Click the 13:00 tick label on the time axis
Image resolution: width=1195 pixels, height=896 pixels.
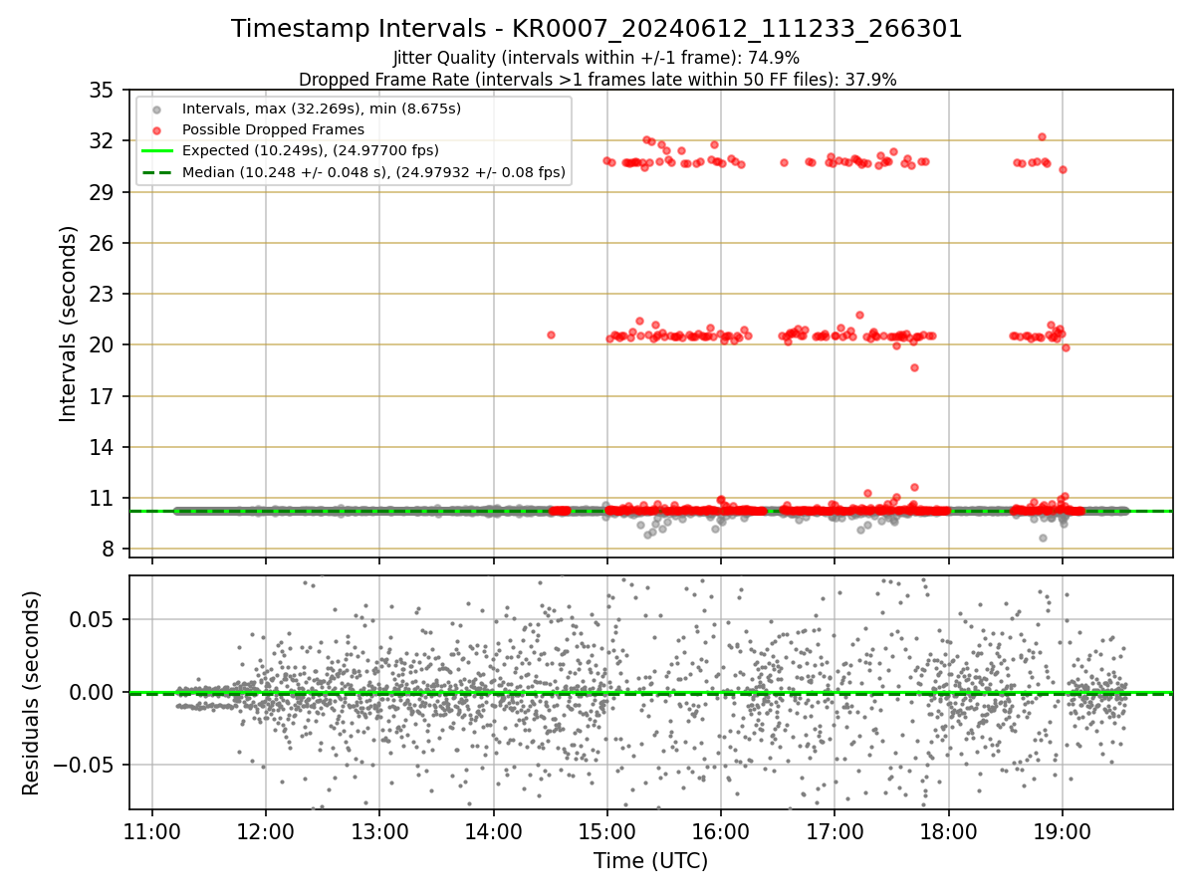pyautogui.click(x=379, y=831)
